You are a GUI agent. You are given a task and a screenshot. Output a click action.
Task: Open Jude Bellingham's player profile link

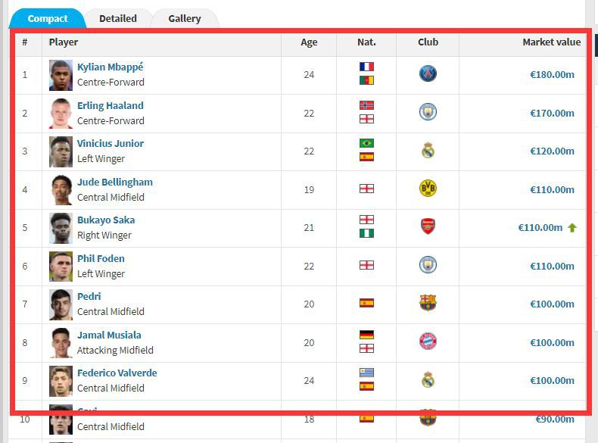coord(114,182)
